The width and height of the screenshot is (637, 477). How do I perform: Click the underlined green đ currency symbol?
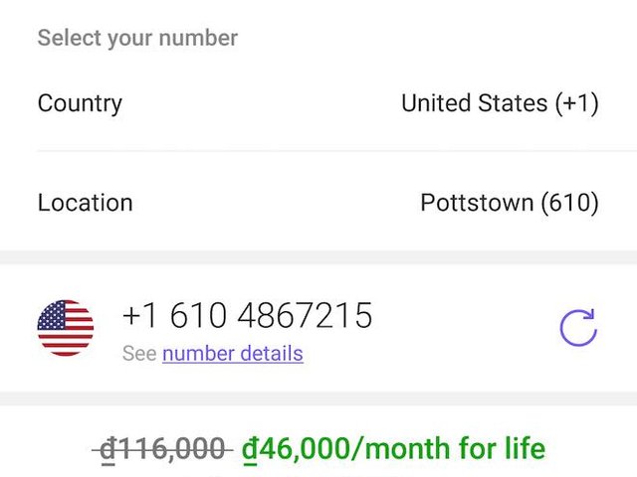250,449
